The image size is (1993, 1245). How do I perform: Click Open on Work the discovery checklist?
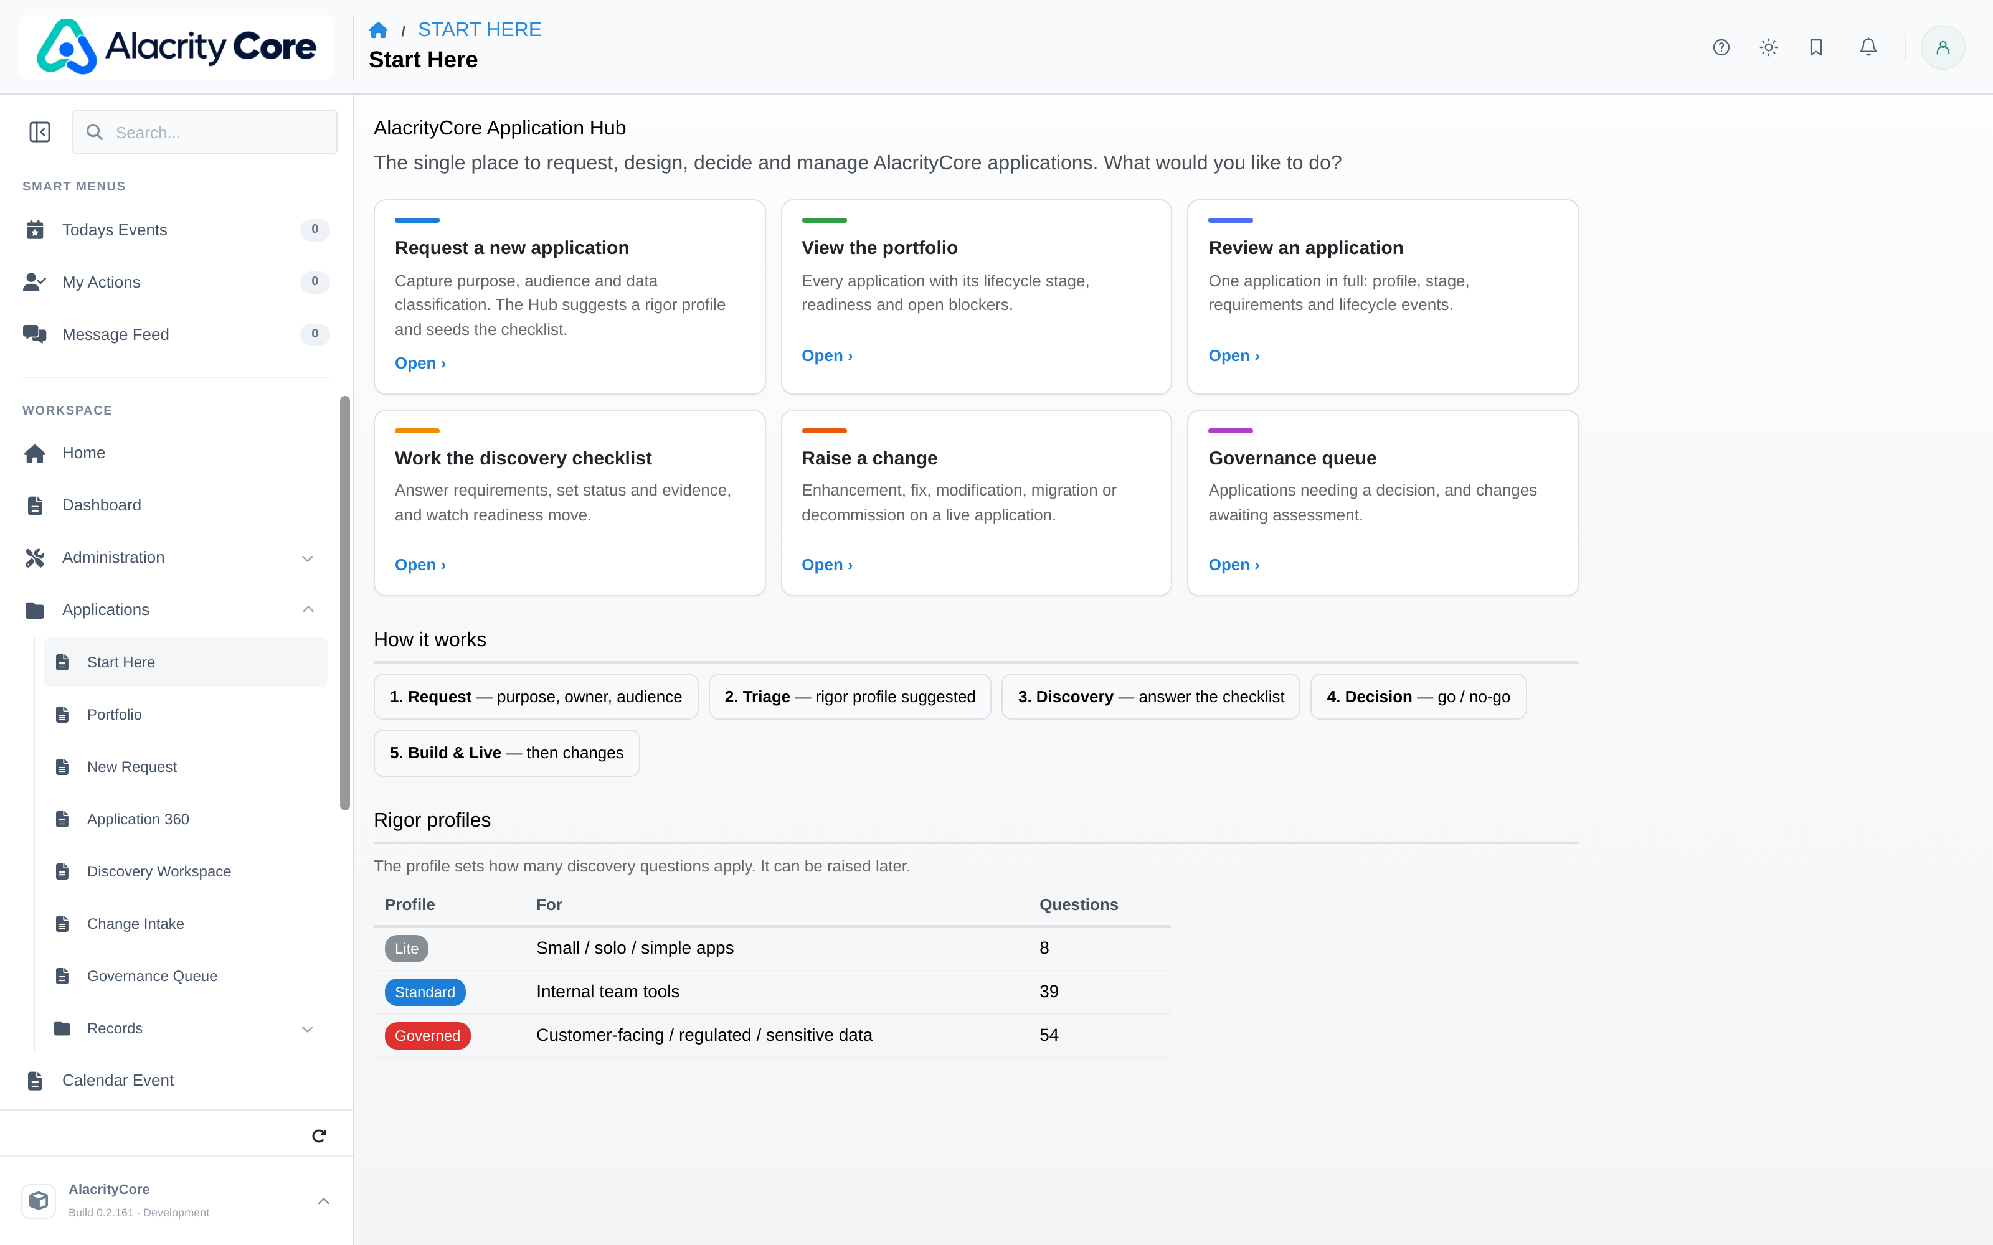coord(420,565)
